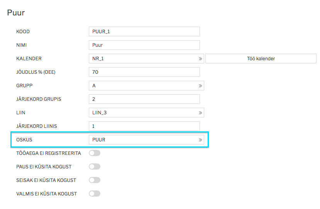This screenshot has width=320, height=209.
Task: Select the JÄRJEKORD GRUPIS field showing 2
Action: (144, 99)
